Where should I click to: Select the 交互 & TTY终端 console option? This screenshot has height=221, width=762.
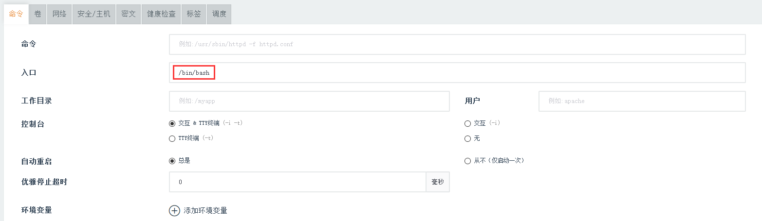[x=172, y=123]
